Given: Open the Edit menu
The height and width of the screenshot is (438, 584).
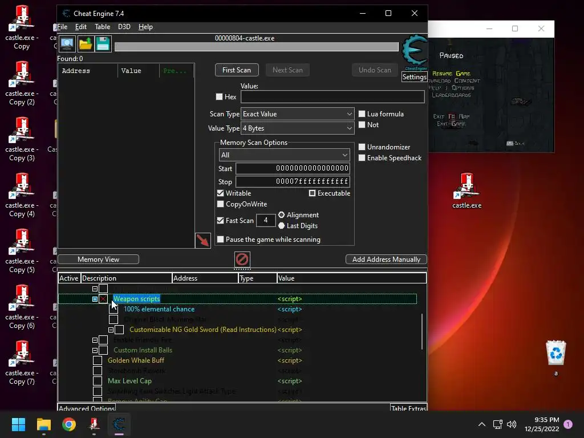Looking at the screenshot, I should click(x=81, y=27).
